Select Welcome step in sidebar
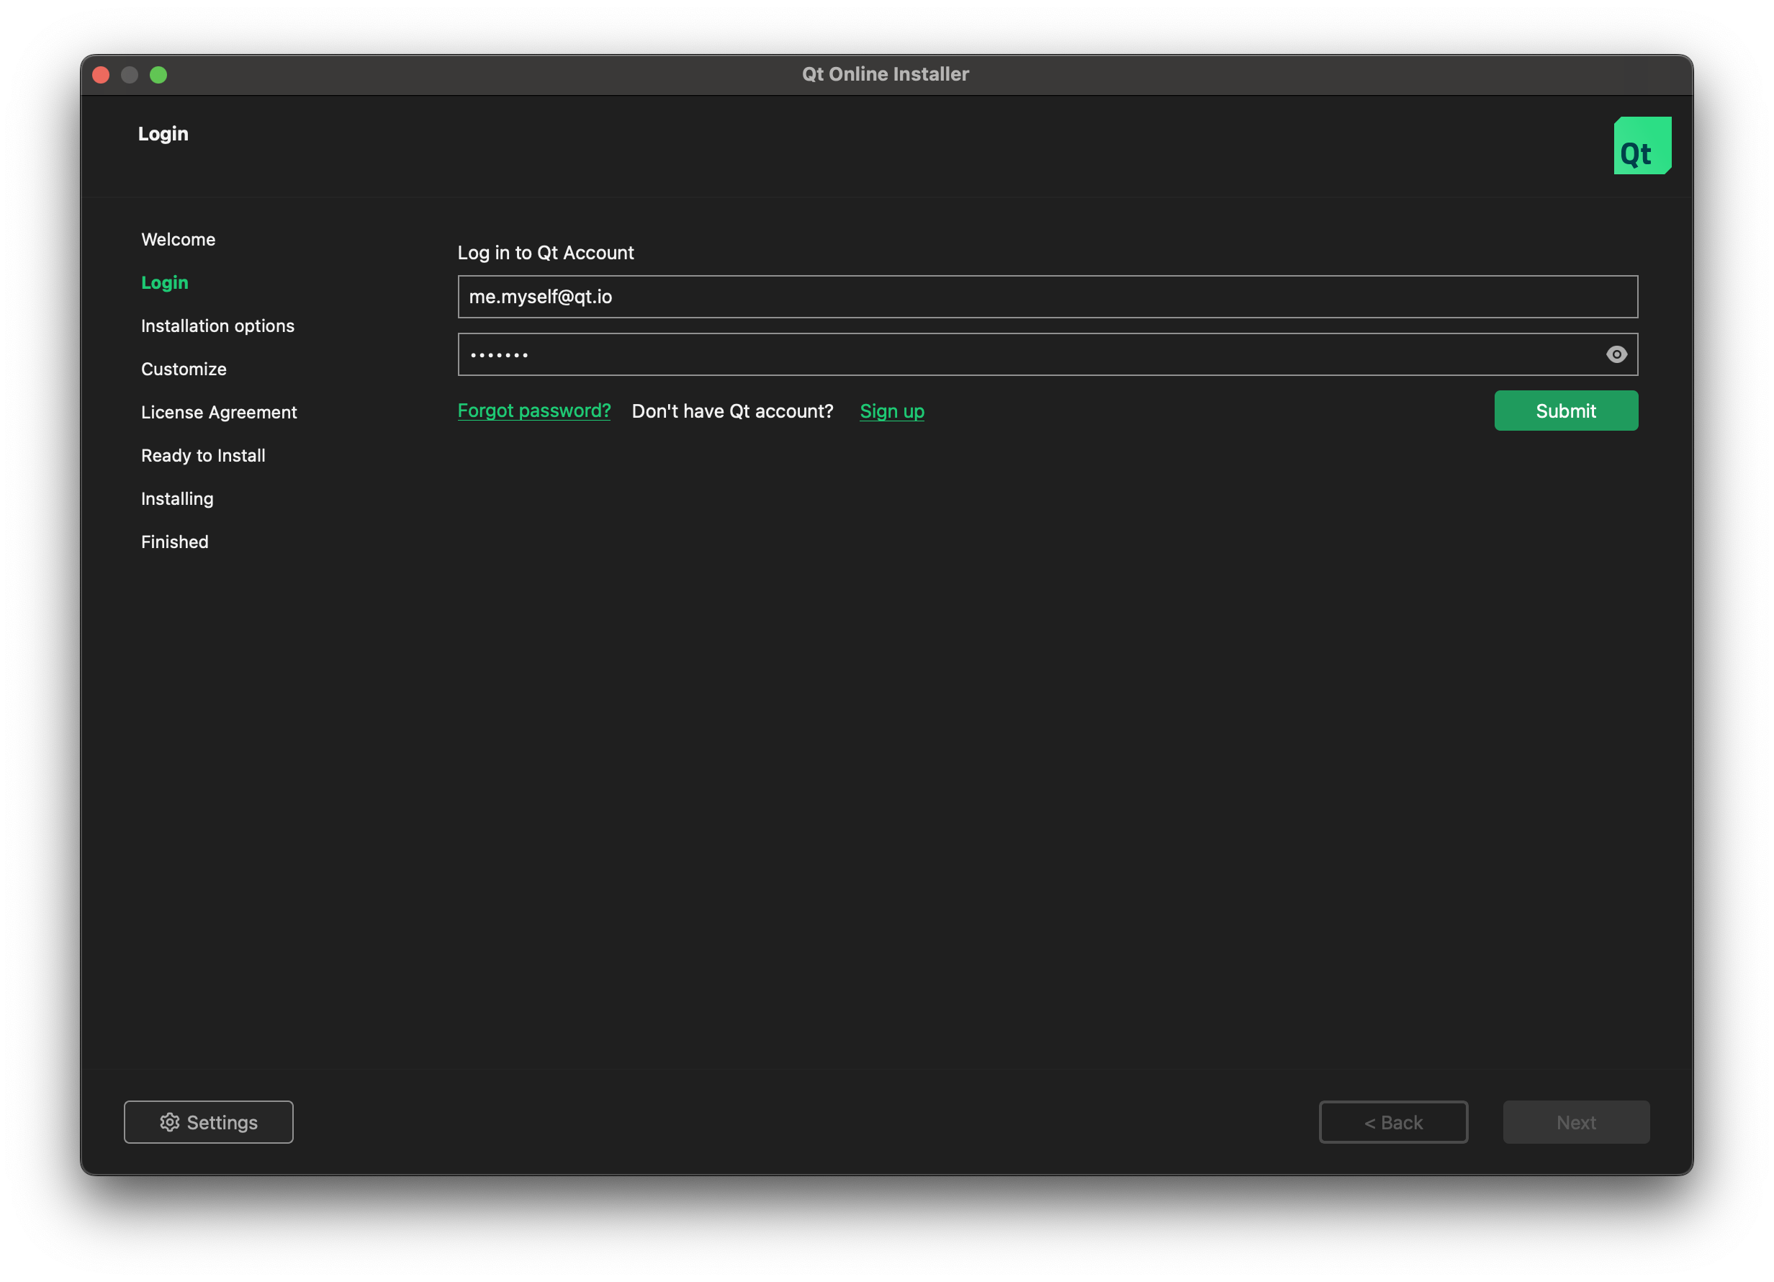The width and height of the screenshot is (1774, 1282). 179,240
